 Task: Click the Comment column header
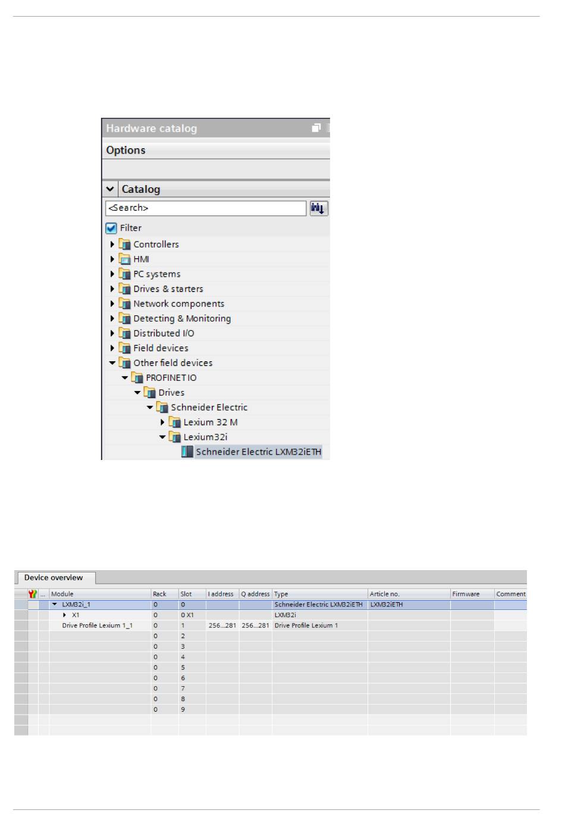(511, 594)
